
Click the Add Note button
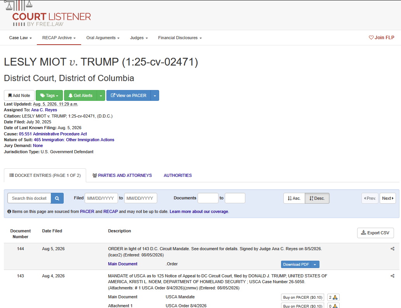(19, 95)
